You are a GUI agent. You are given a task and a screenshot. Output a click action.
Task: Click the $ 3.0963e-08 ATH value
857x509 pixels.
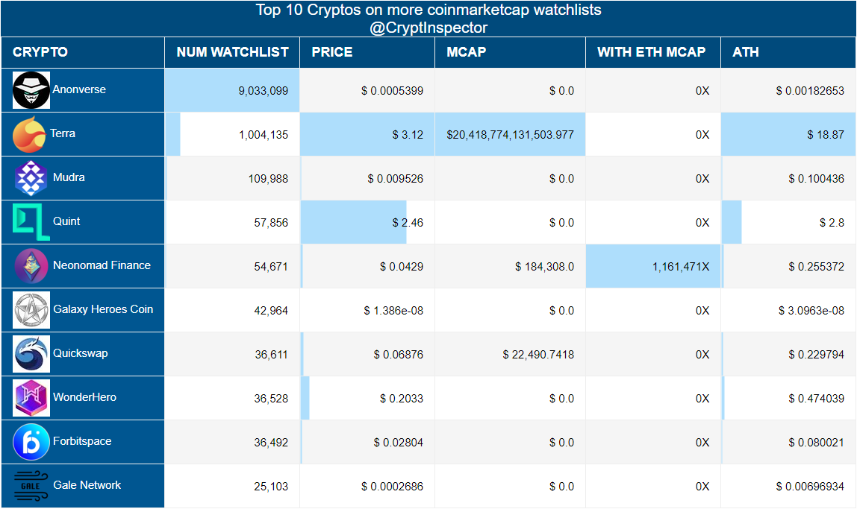811,311
